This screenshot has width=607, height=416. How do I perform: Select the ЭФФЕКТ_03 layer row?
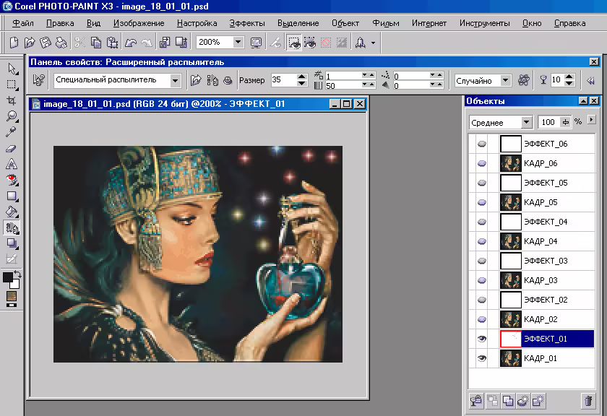click(x=531, y=261)
